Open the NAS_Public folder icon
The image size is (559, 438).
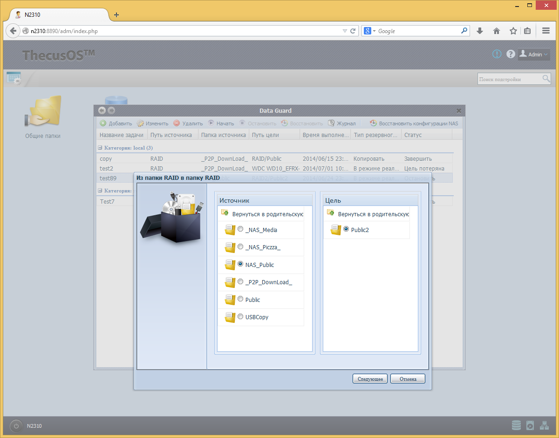[230, 265]
